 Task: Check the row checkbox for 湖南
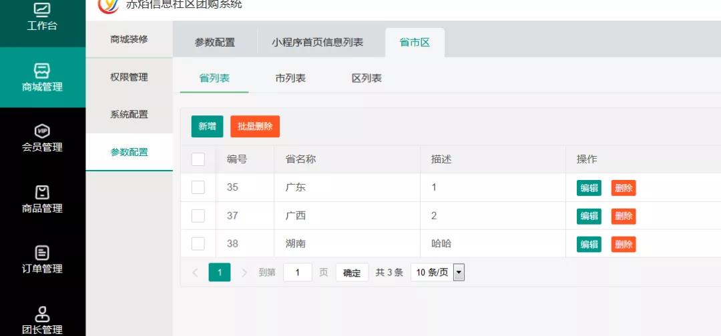198,243
